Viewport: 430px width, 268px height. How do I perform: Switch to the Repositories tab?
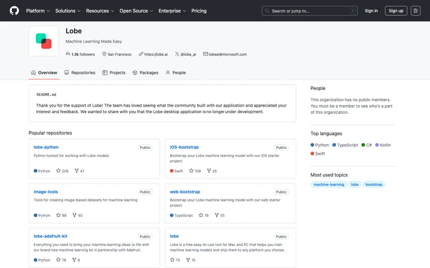[80, 73]
